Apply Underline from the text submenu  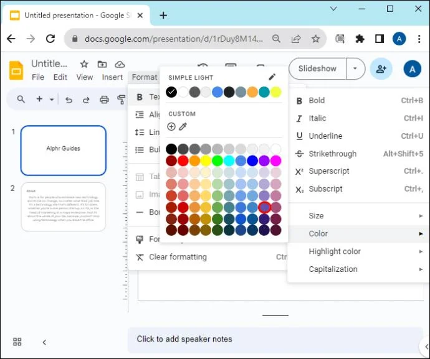359,136
